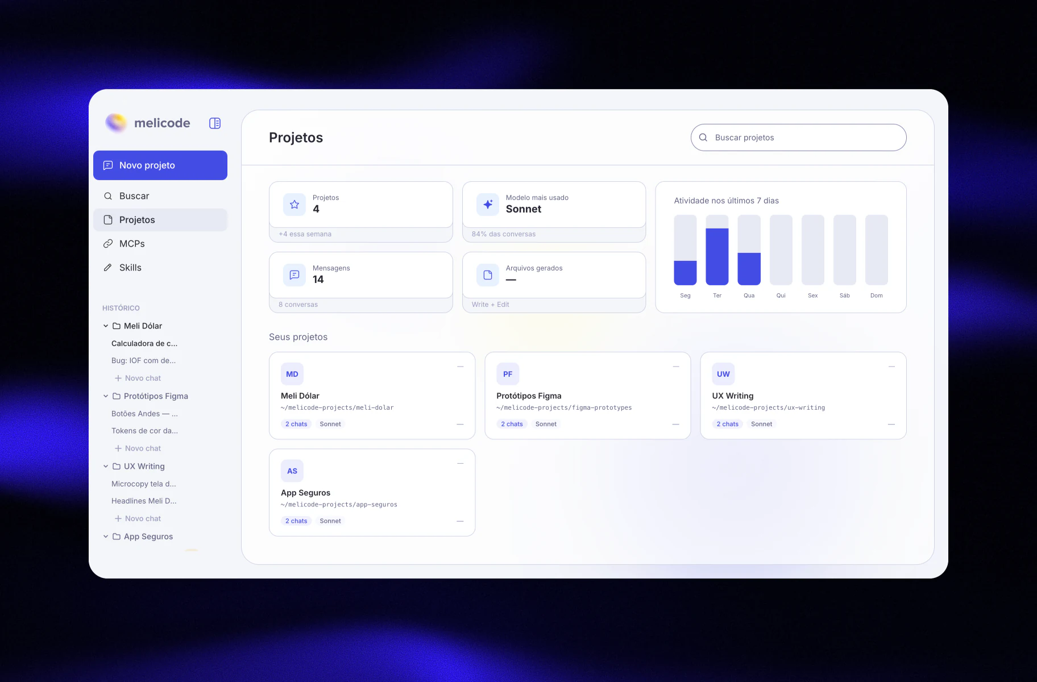The image size is (1037, 682).
Task: Open the Bug: IOF com de... chat
Action: pyautogui.click(x=143, y=360)
